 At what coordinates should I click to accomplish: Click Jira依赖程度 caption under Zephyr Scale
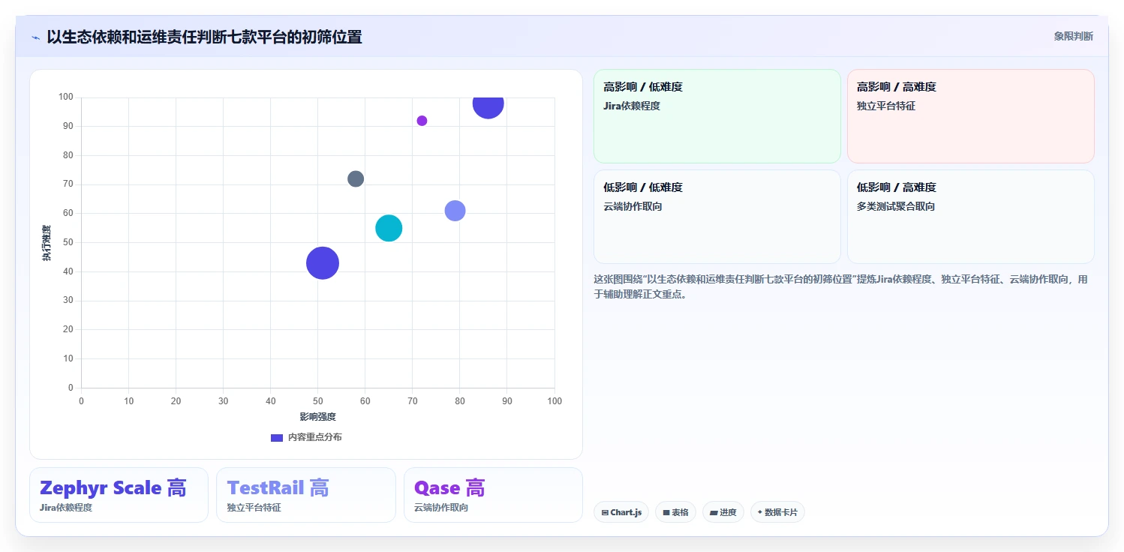[66, 508]
